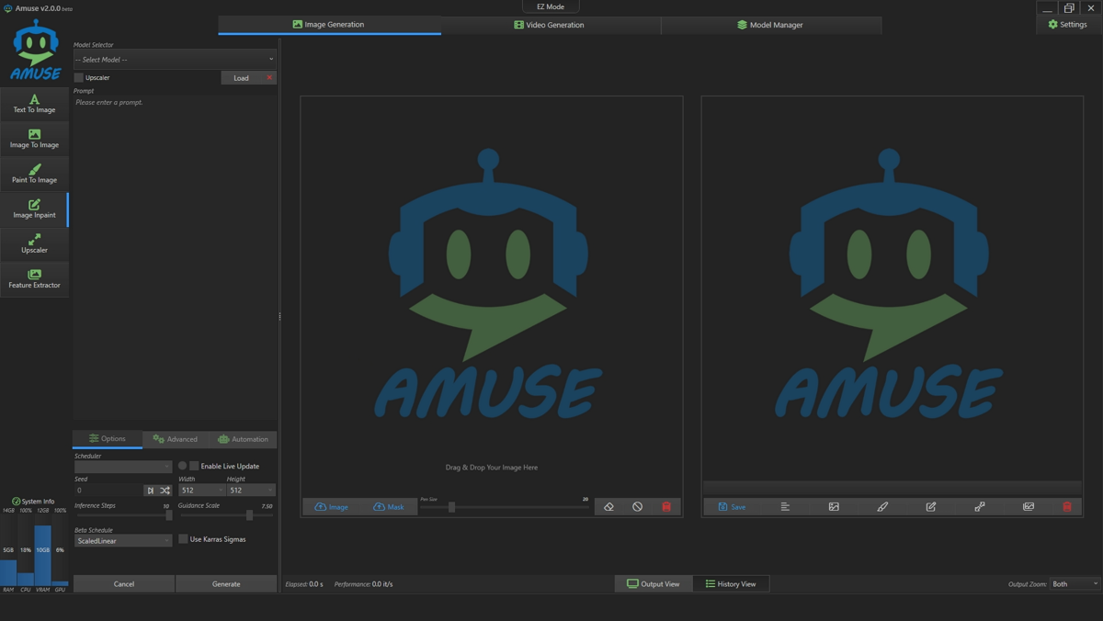Select the Upscaler tool from the sidebar

(x=34, y=243)
